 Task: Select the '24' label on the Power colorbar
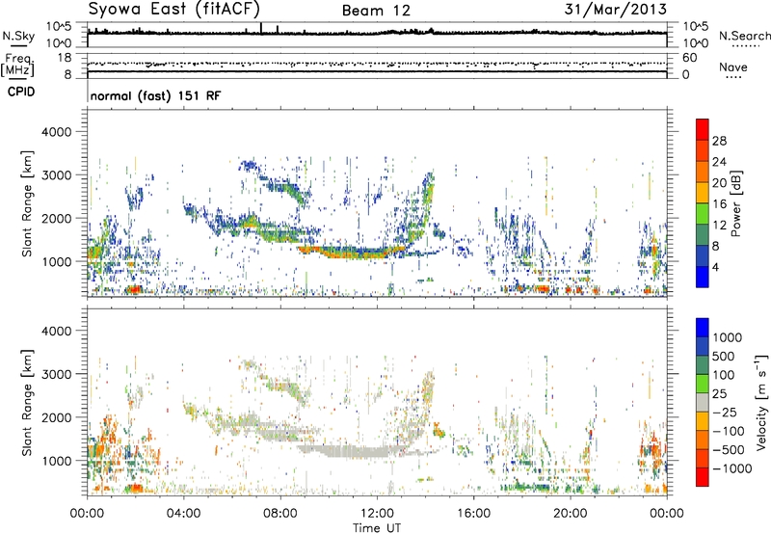(719, 162)
